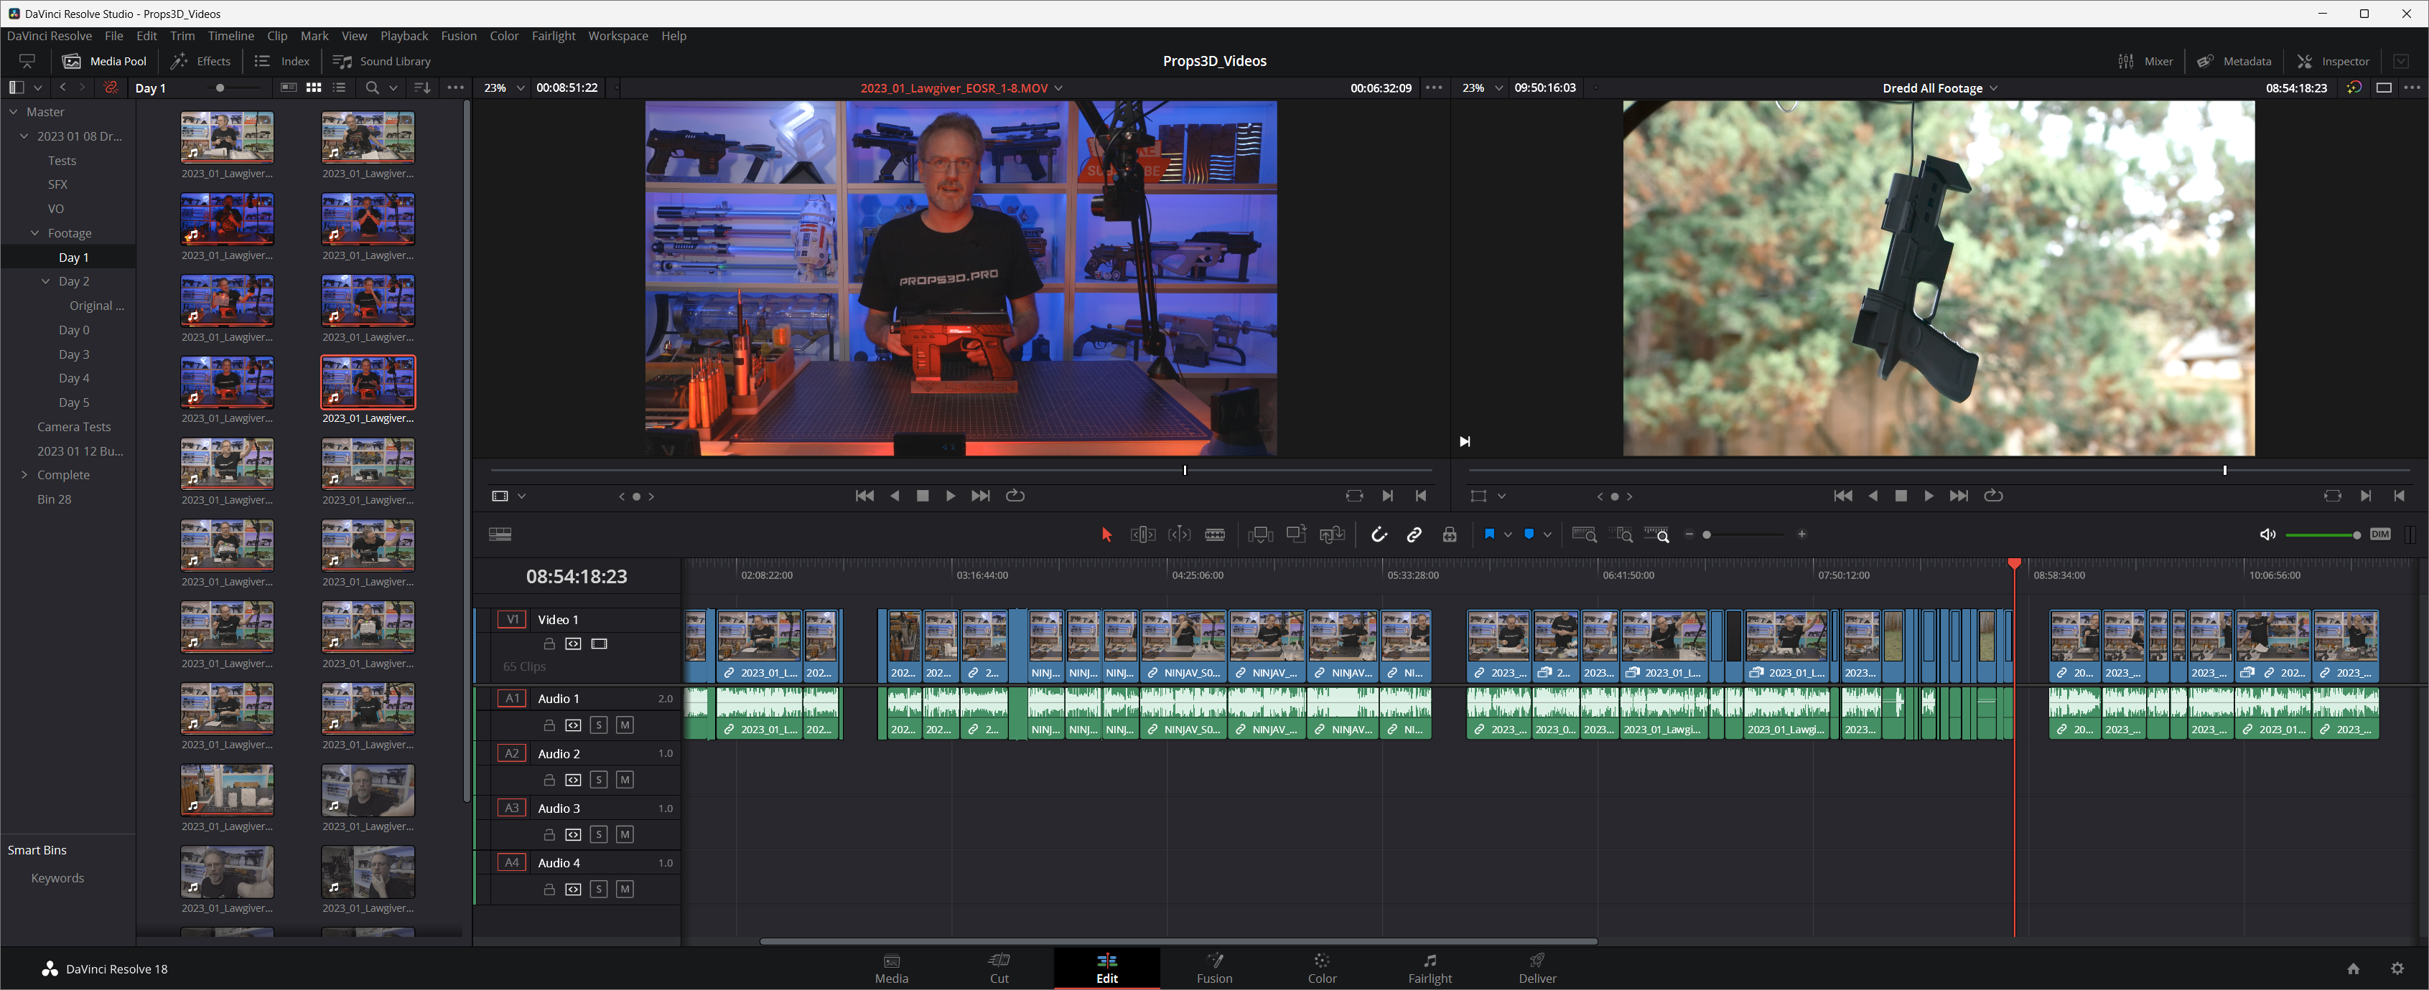Toggle loop in the source viewer
The width and height of the screenshot is (2429, 990).
1015,496
